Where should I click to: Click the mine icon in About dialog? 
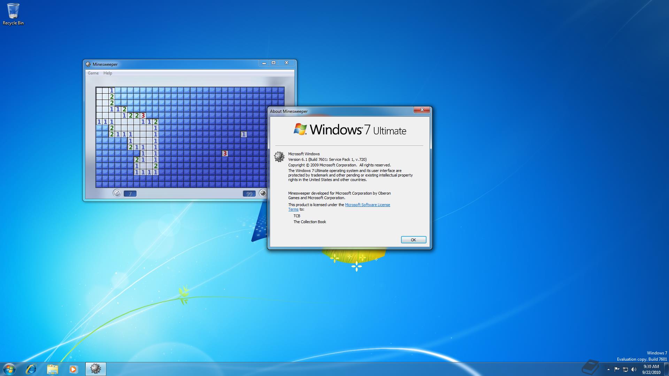point(279,157)
